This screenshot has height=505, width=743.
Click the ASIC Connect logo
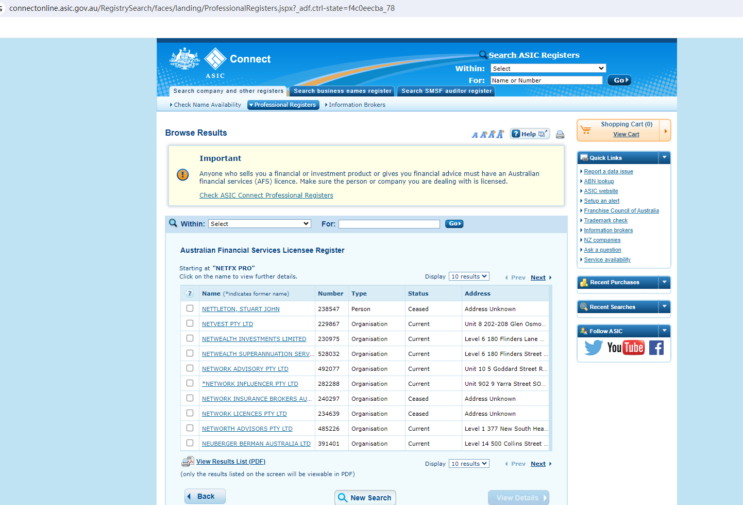220,63
